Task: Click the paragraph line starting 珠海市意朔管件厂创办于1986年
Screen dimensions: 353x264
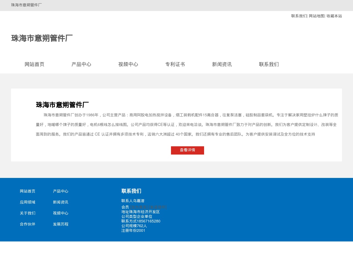Action: [191, 115]
